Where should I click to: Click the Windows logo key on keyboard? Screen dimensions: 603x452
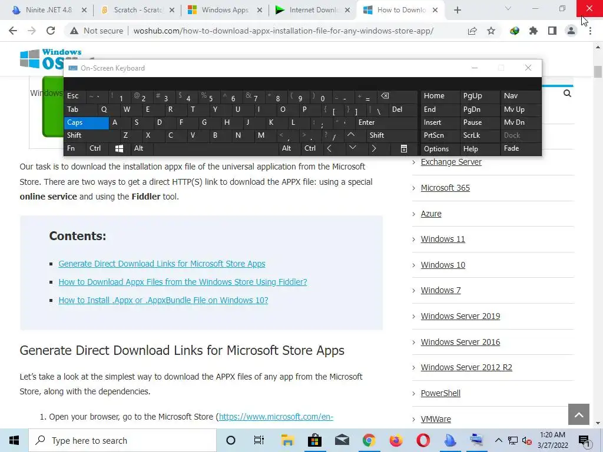click(119, 148)
